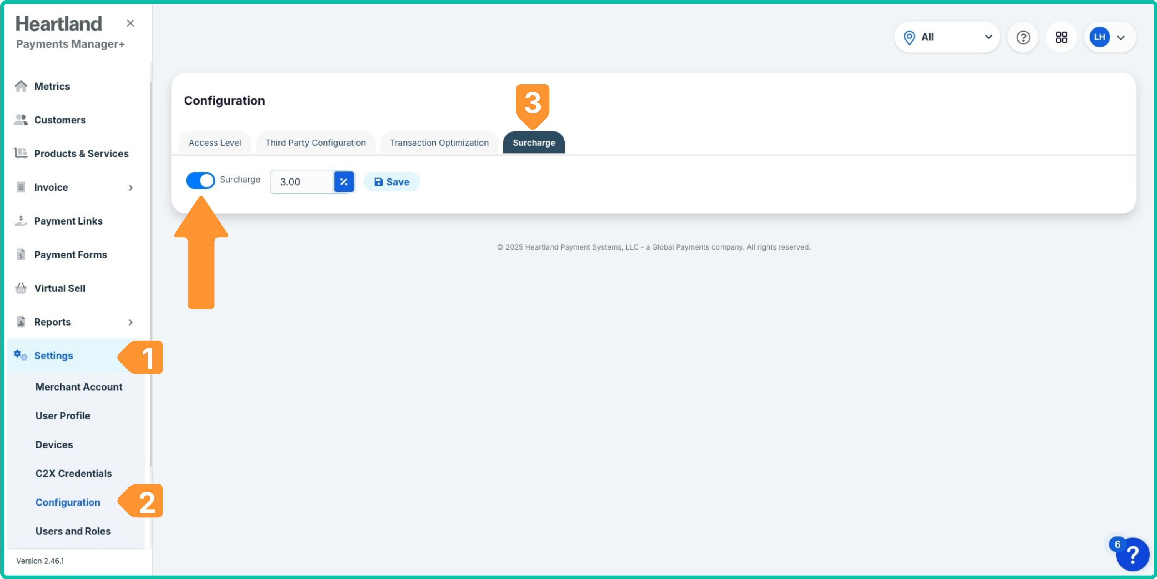Click the Customers people icon

coord(21,120)
